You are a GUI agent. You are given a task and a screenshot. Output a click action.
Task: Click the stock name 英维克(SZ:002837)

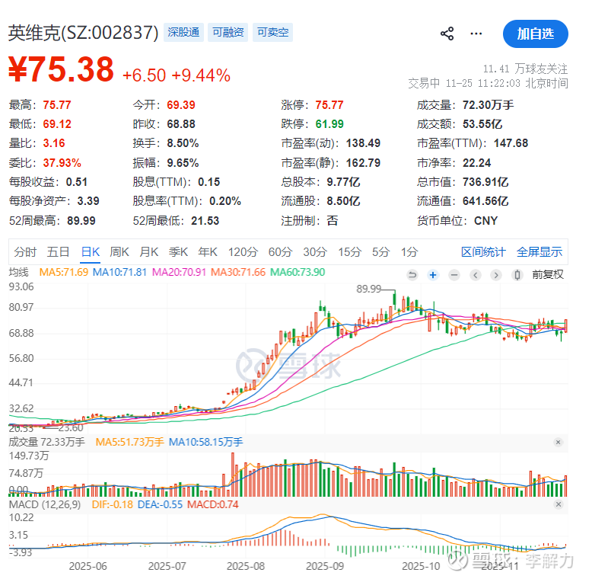(x=84, y=33)
